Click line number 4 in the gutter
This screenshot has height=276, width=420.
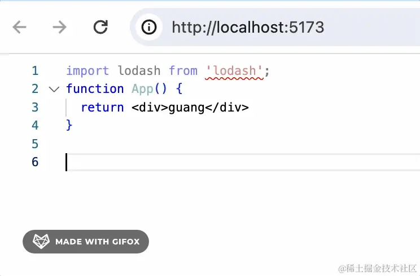[35, 125]
